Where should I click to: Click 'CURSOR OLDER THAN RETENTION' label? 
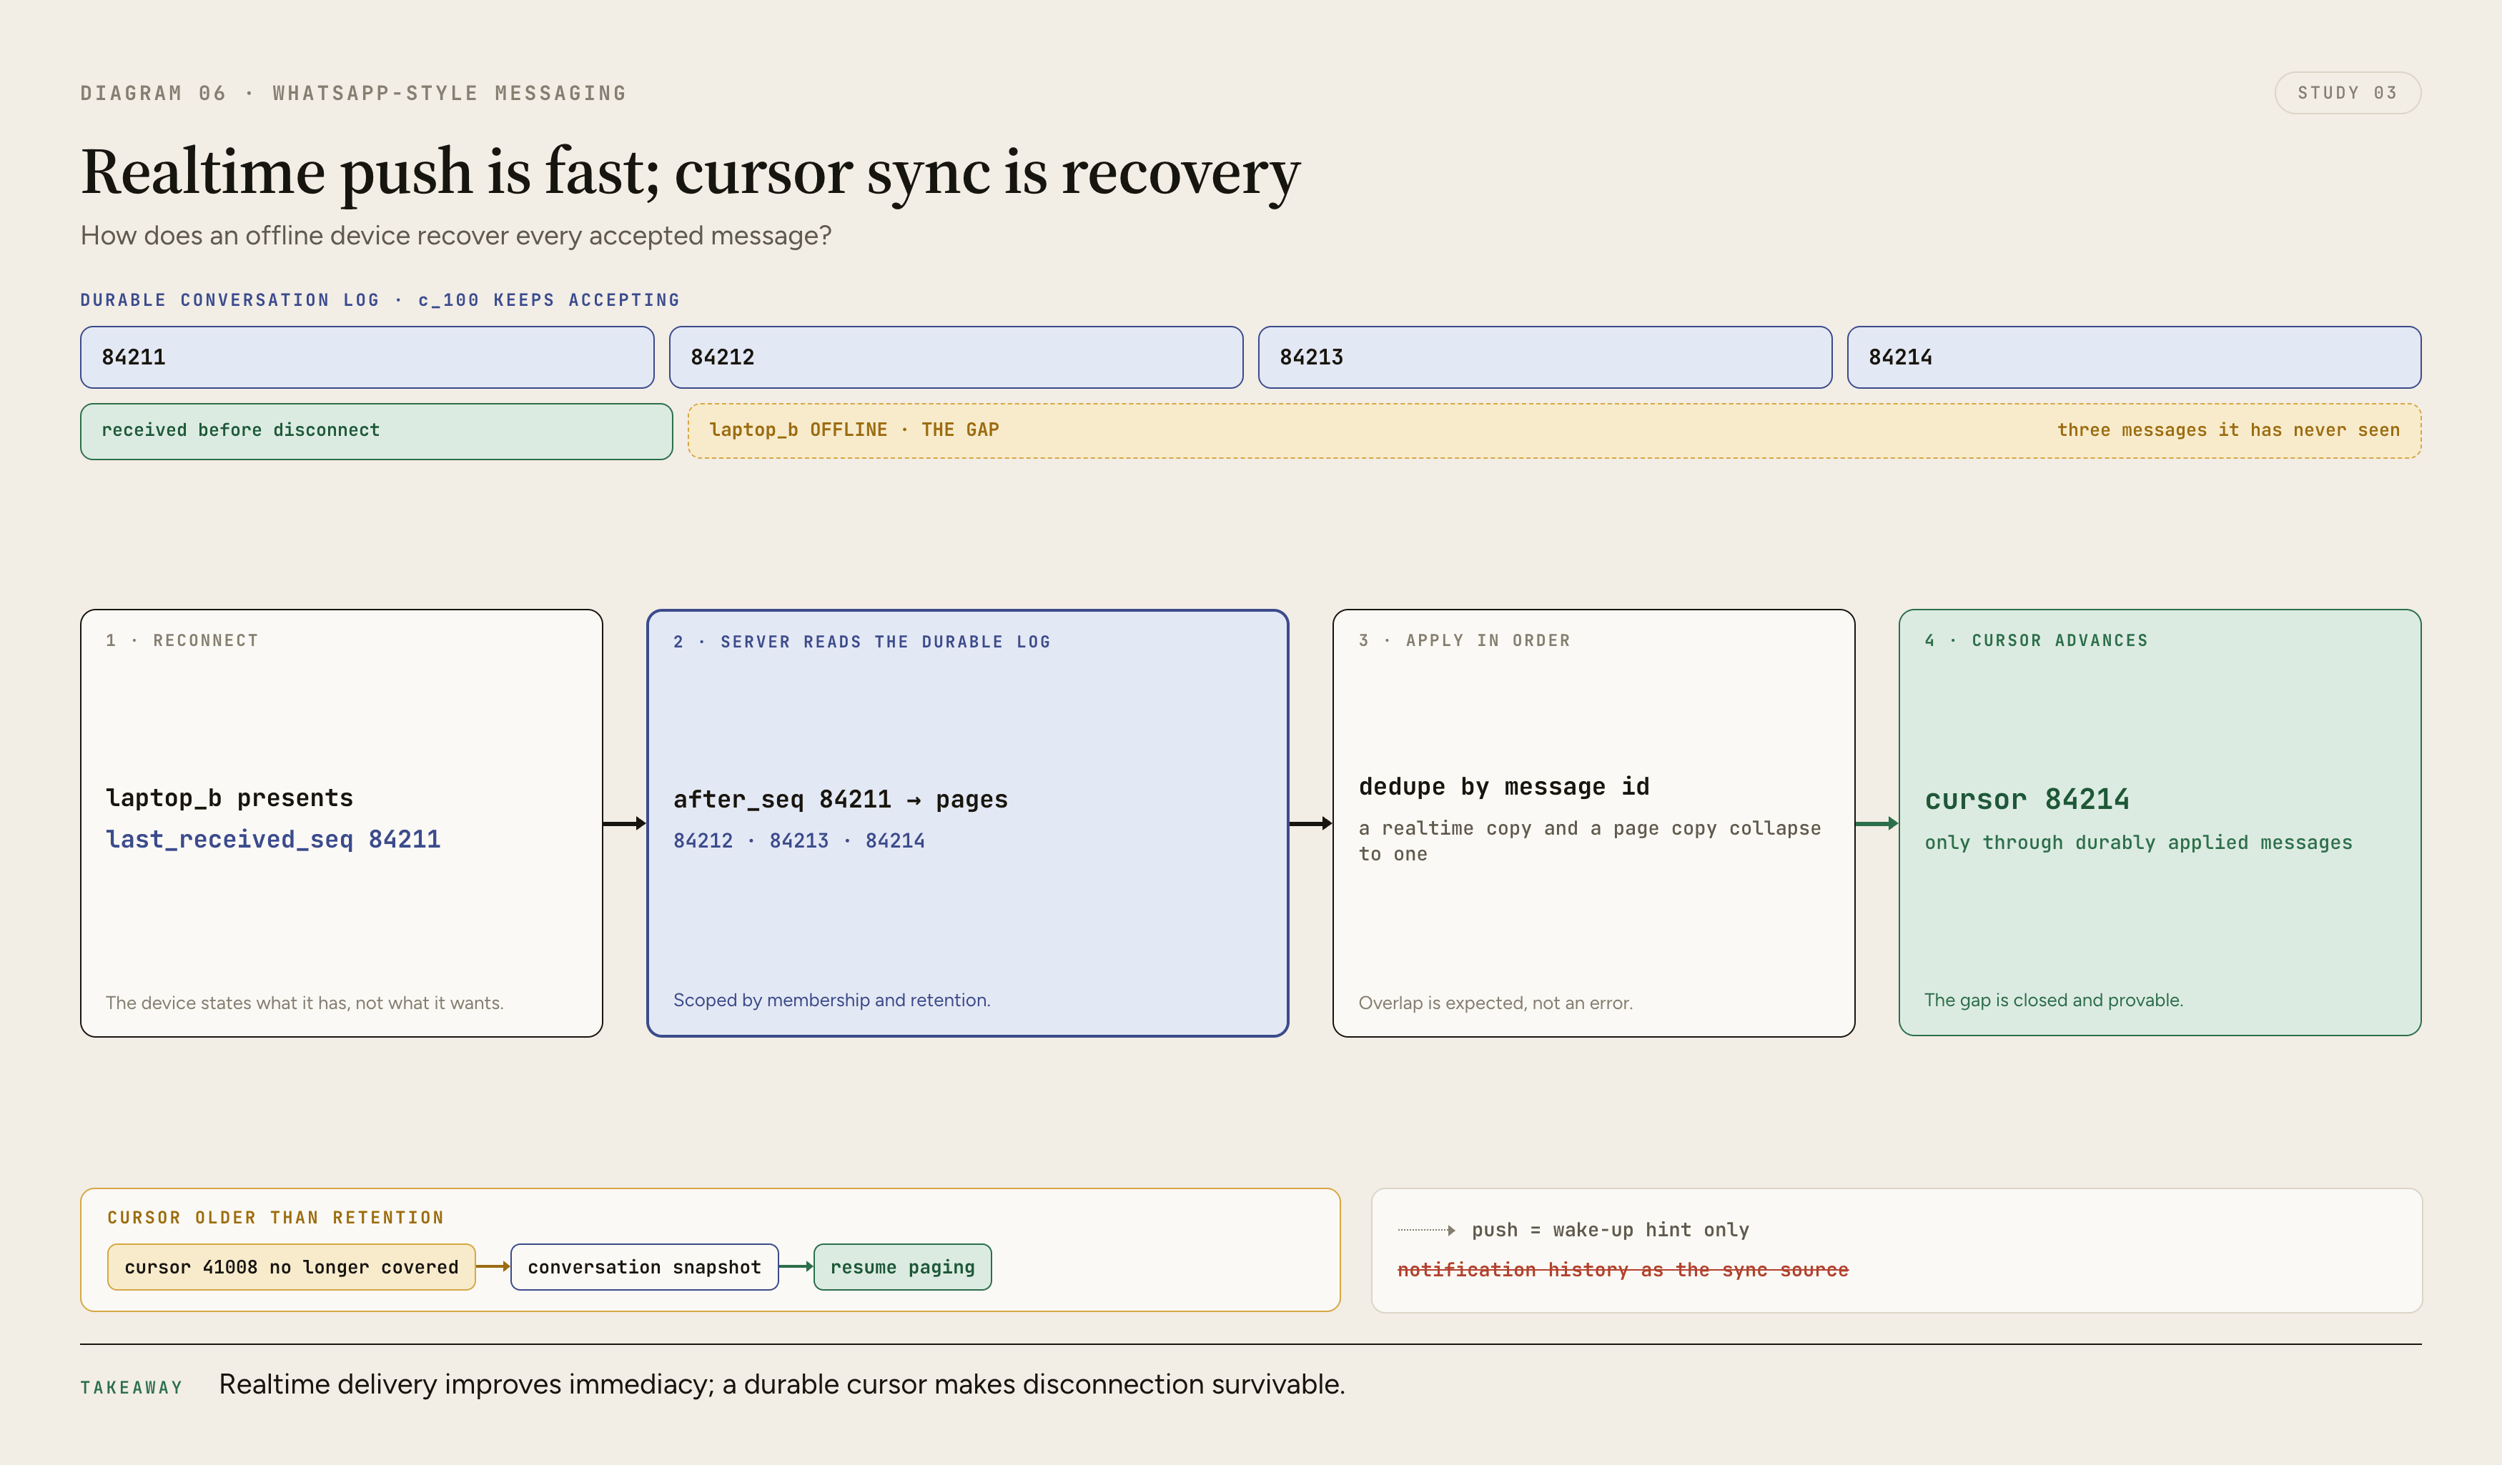[x=276, y=1218]
